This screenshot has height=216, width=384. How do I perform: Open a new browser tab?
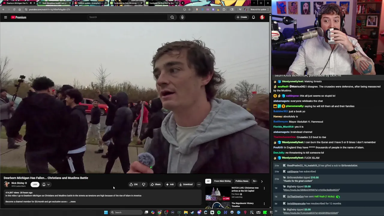coord(182,3)
